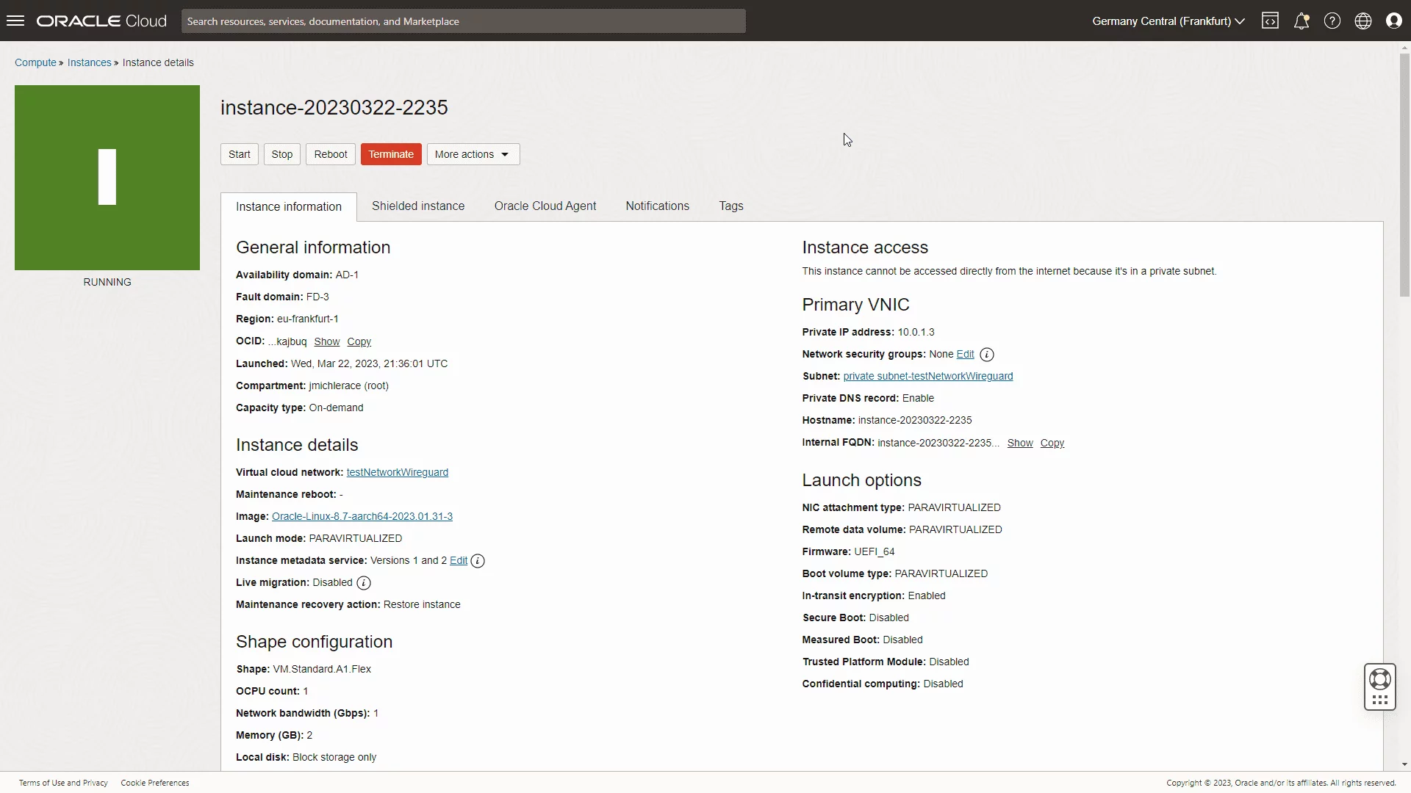Open the testNetworkWireguard virtual cloud network link

pos(398,472)
